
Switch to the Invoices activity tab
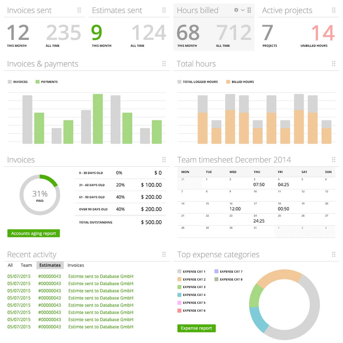(76, 265)
